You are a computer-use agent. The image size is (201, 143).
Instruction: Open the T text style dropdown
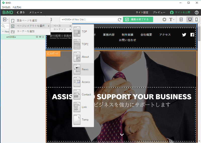click(172, 20)
